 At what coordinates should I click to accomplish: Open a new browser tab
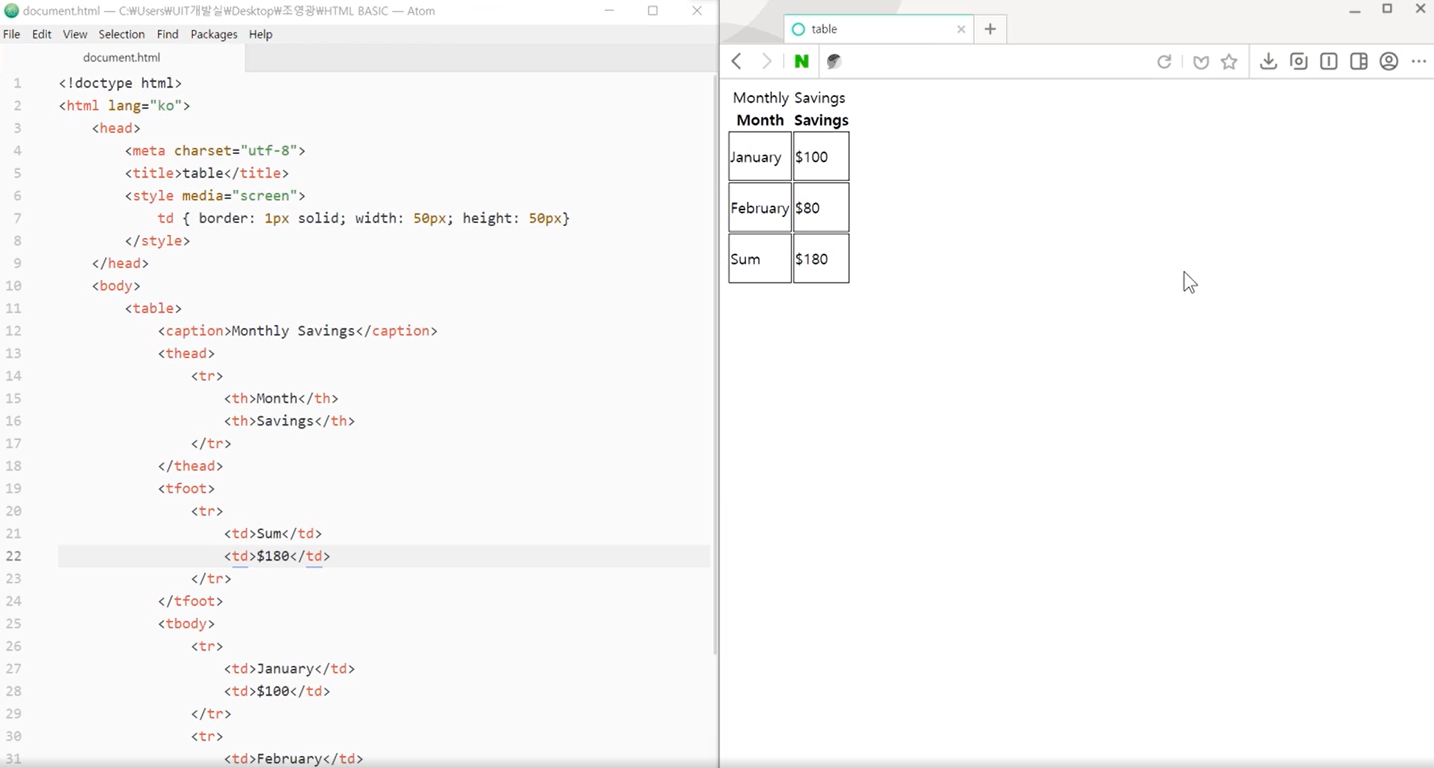[x=990, y=29]
